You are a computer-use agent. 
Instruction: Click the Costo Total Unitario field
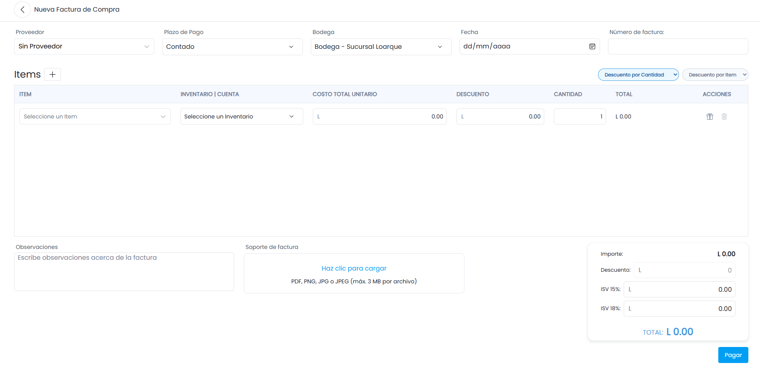pos(380,116)
